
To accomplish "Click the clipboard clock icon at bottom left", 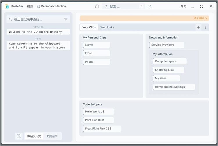I will coord(19,136).
